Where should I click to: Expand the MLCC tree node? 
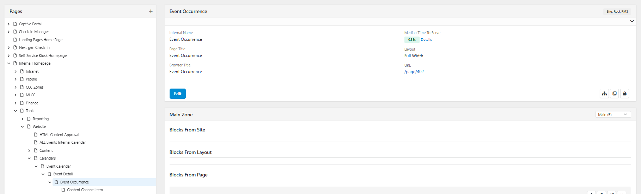[x=16, y=95]
